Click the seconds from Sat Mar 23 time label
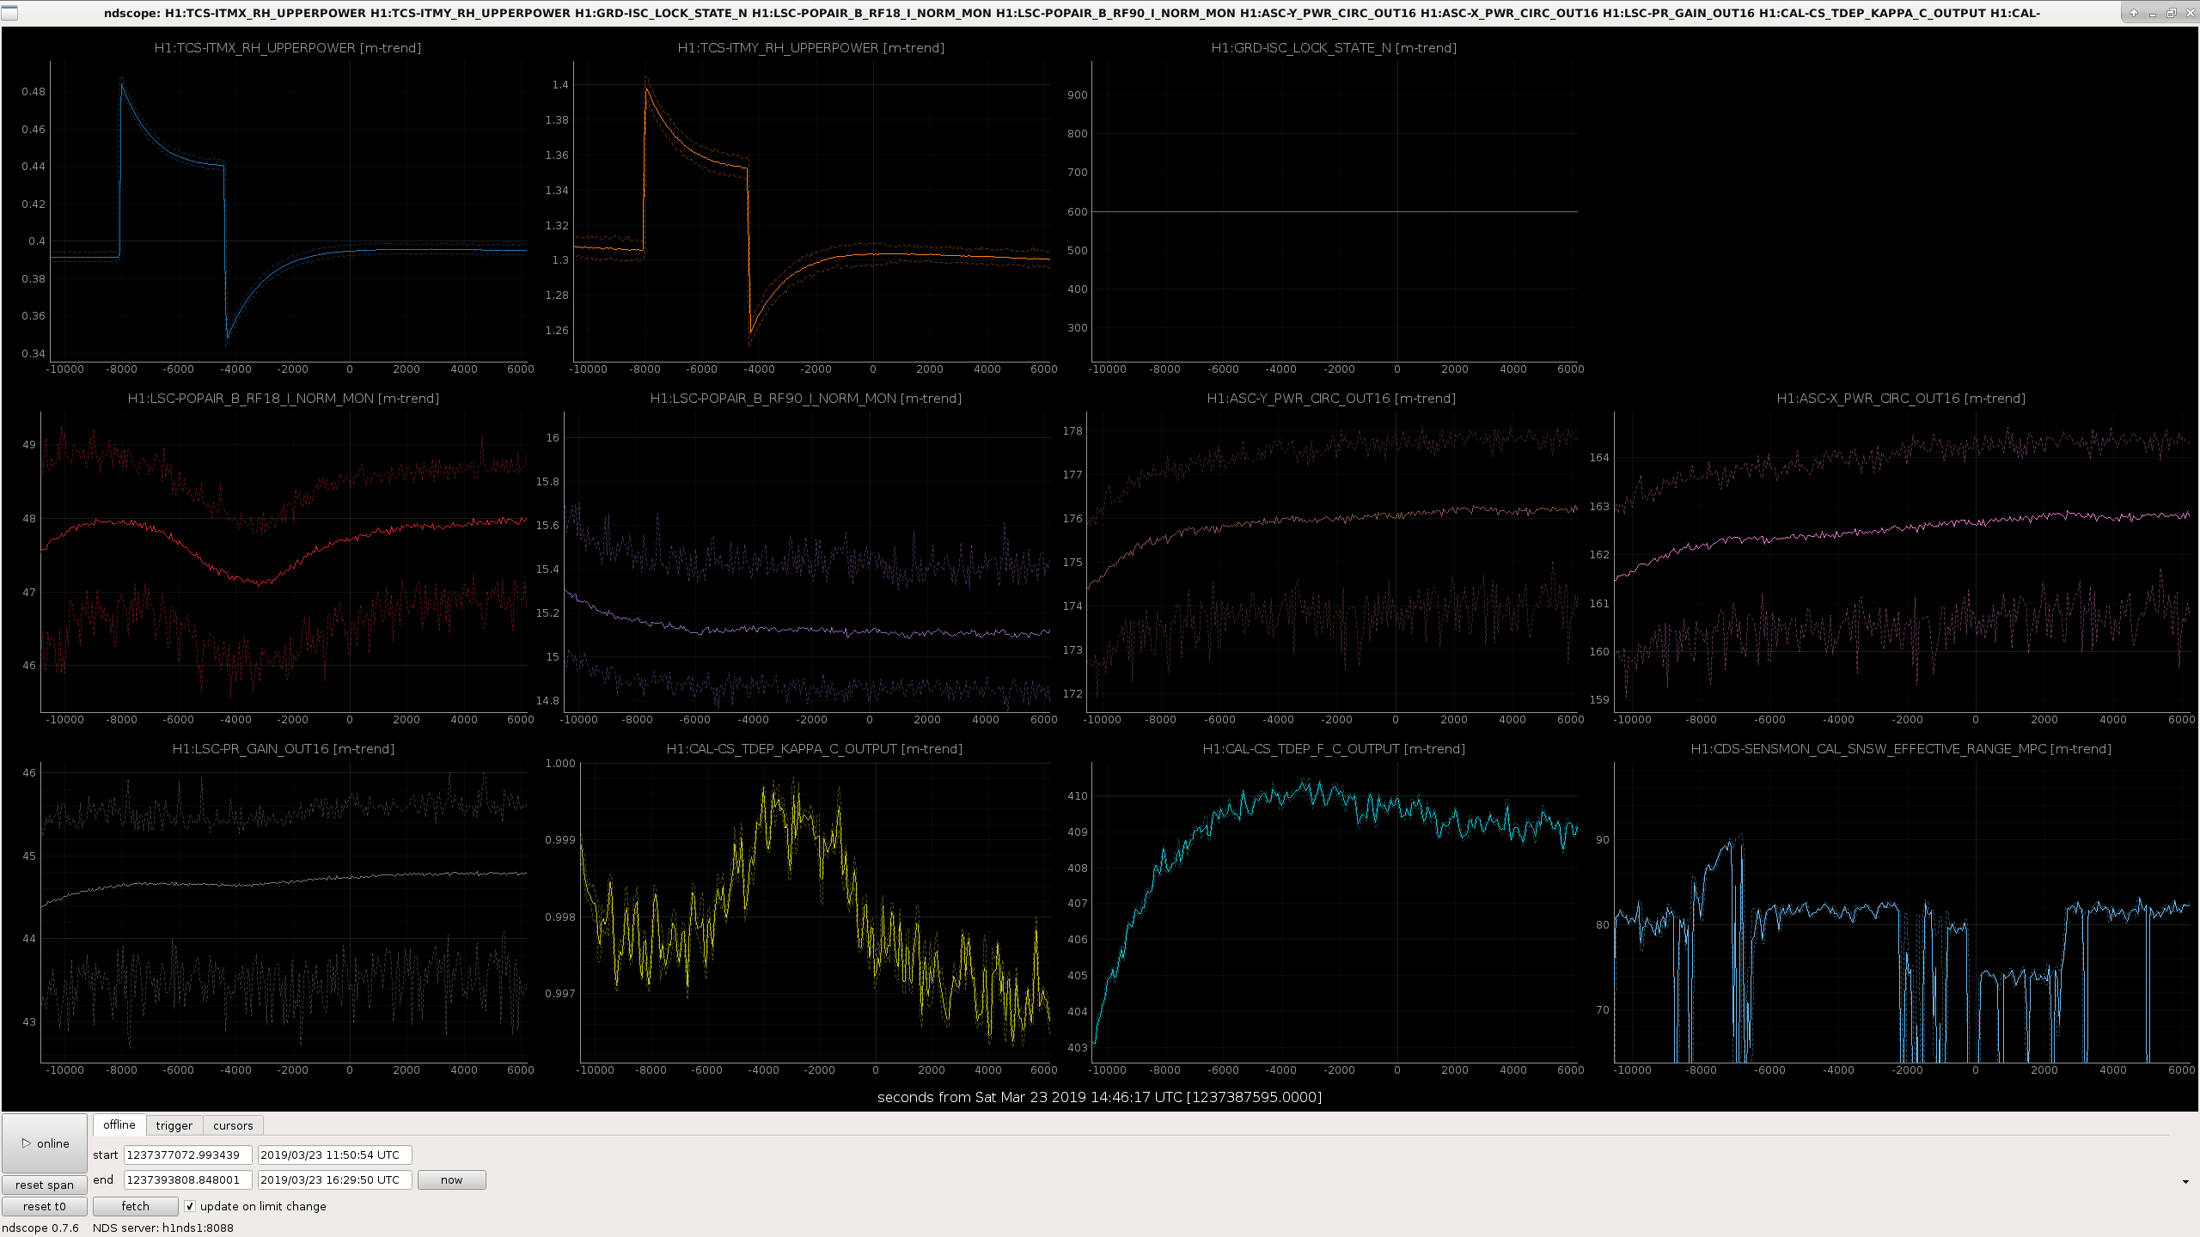Viewport: 2200px width, 1237px height. (x=1099, y=1097)
